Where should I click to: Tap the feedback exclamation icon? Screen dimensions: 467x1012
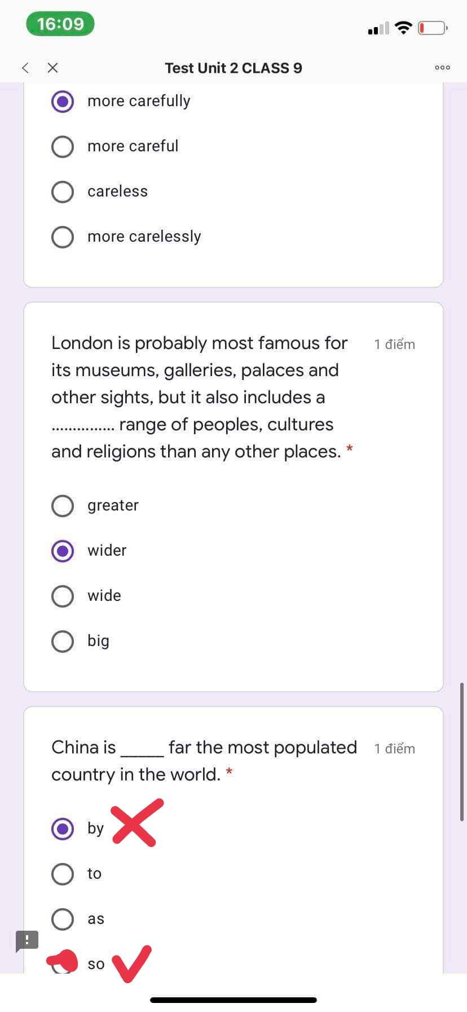[x=27, y=941]
